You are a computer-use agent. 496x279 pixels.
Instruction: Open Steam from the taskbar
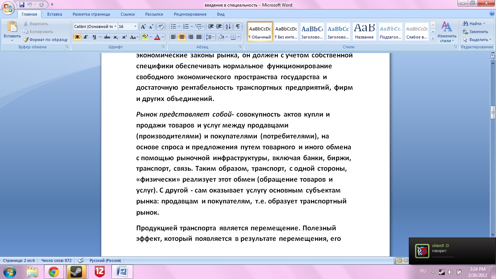[x=76, y=272]
